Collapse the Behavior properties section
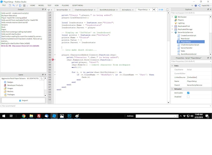This screenshot has height=155, width=212. pos(172,89)
